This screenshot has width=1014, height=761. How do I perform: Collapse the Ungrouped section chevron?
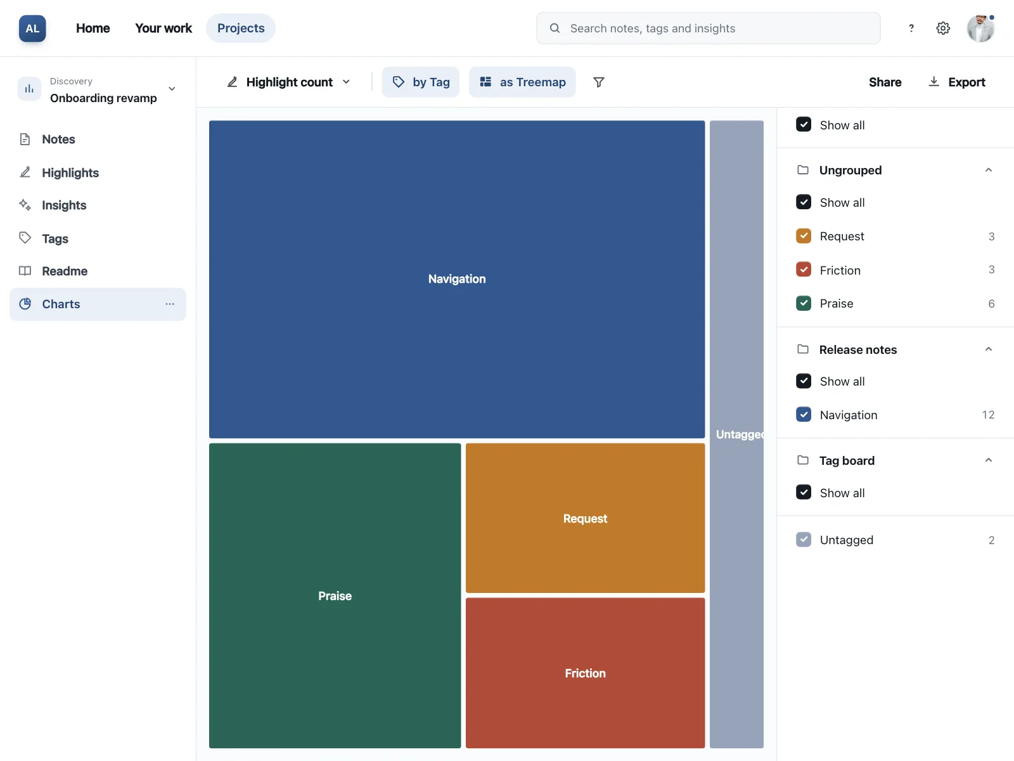coord(989,170)
